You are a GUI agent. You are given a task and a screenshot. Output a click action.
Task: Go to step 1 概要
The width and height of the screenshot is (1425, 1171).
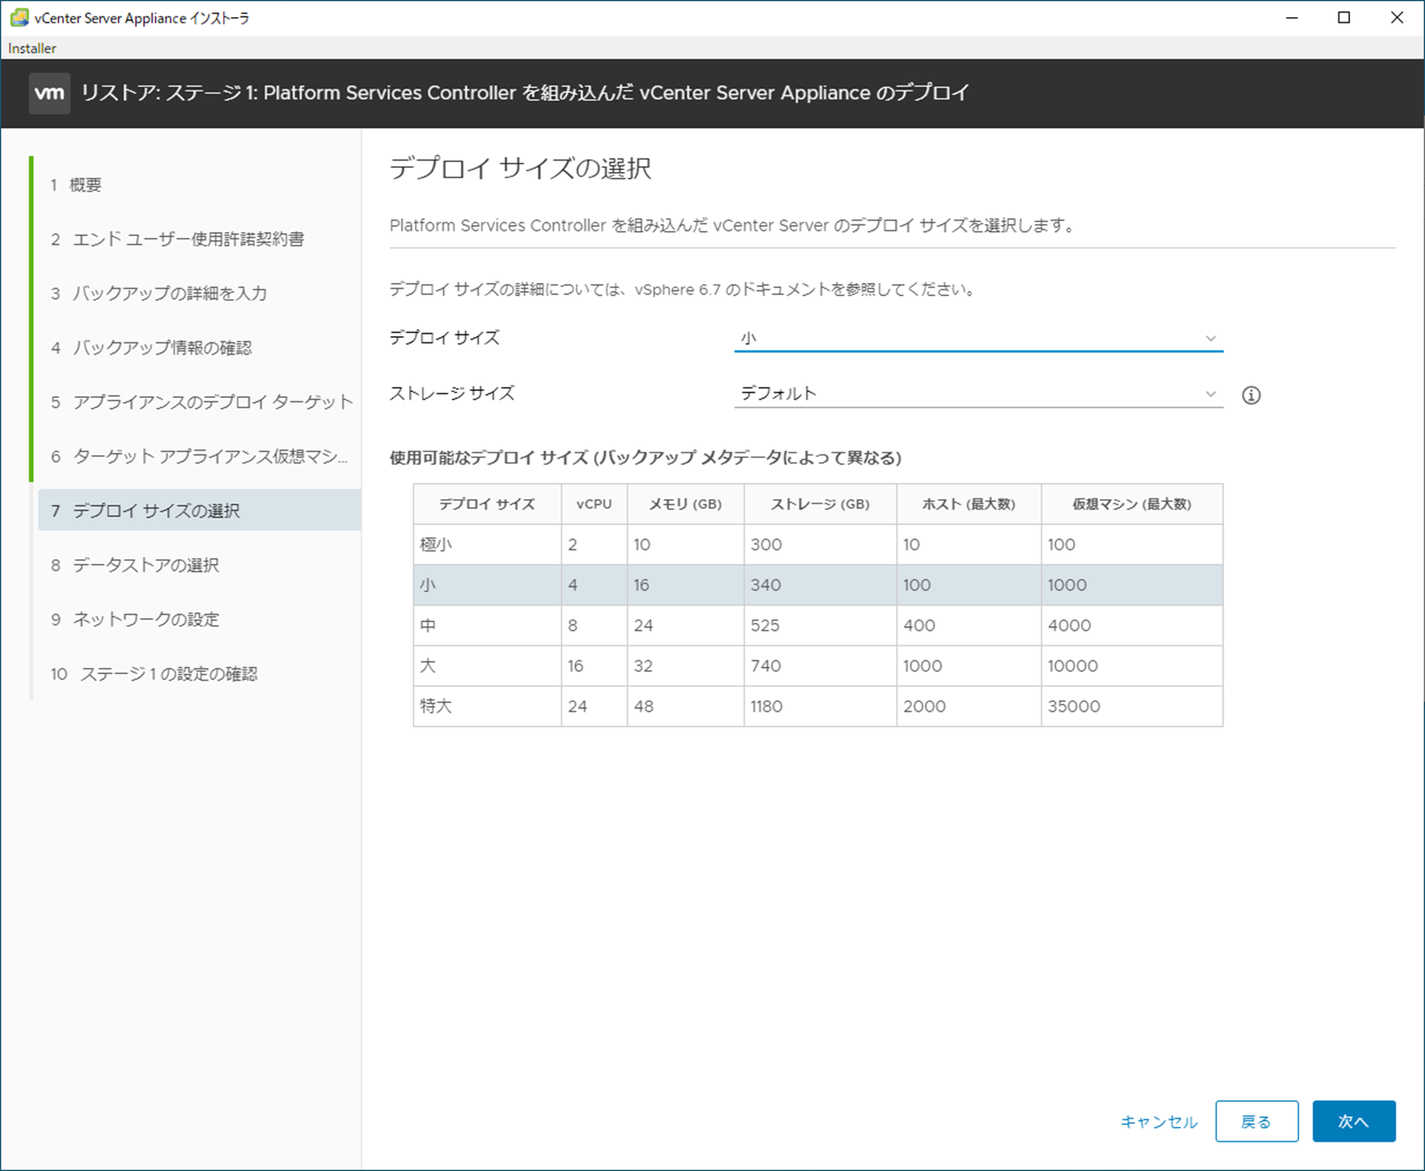85,185
